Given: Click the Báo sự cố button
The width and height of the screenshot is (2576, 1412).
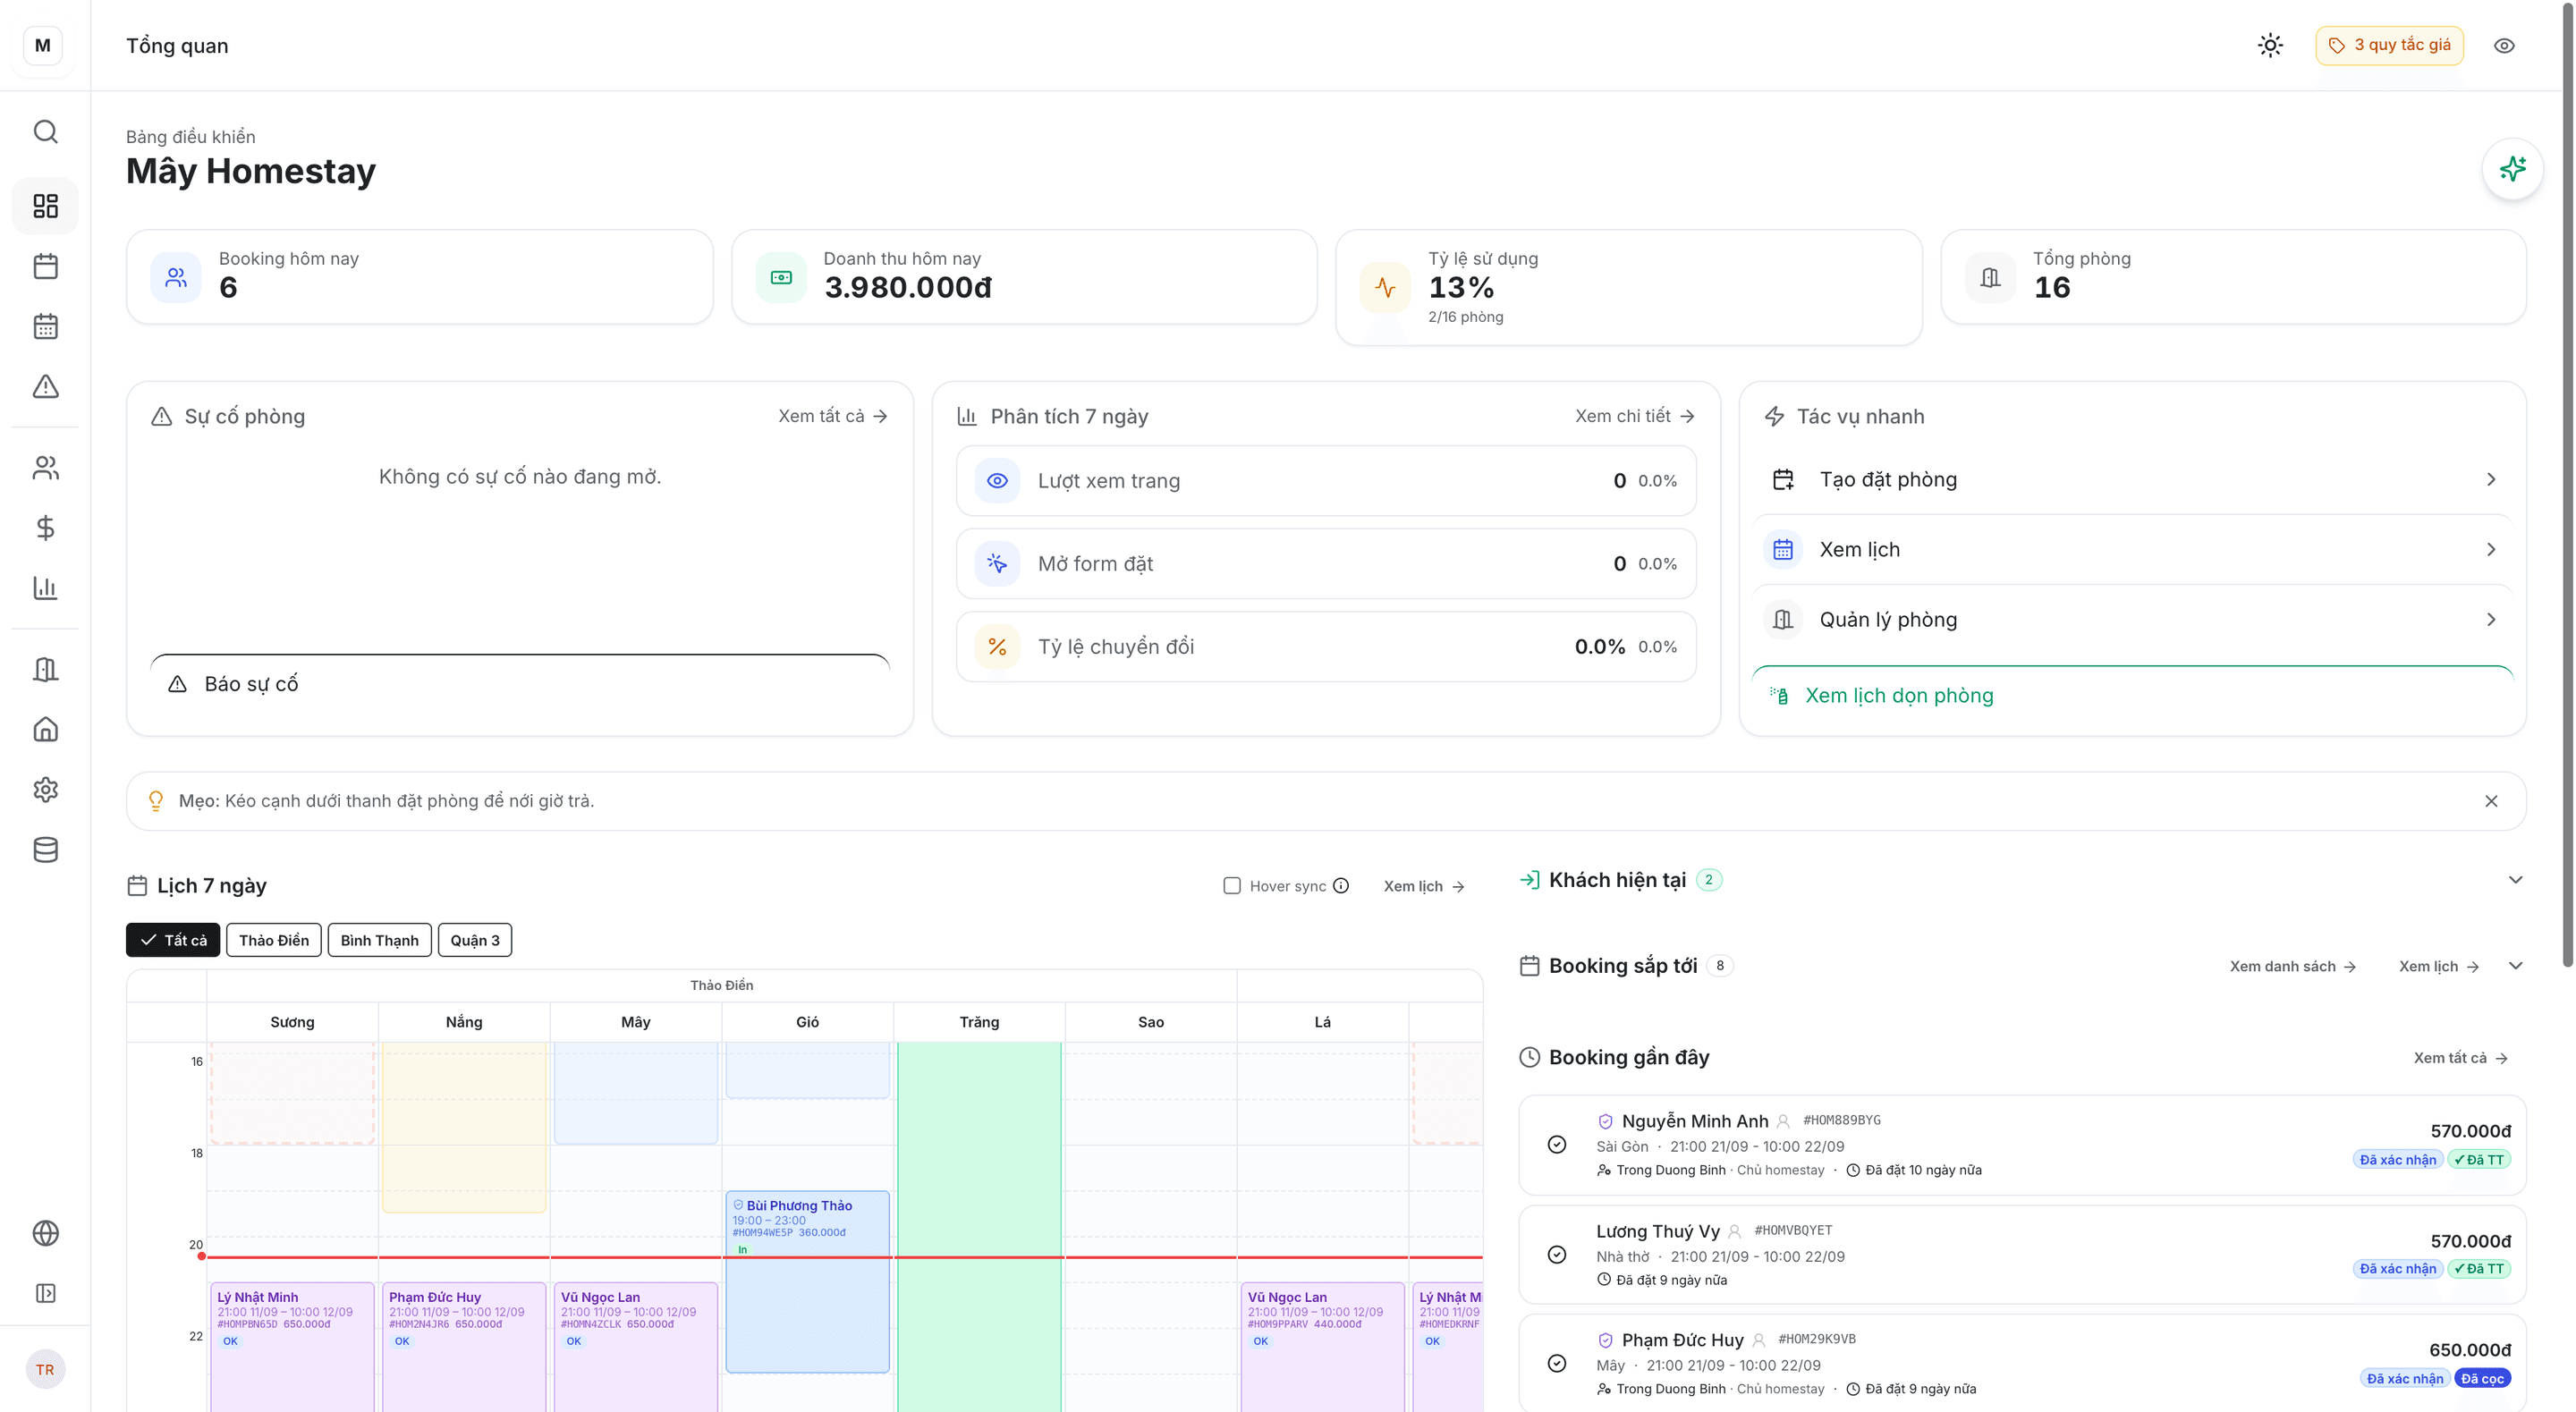Looking at the screenshot, I should coord(520,684).
